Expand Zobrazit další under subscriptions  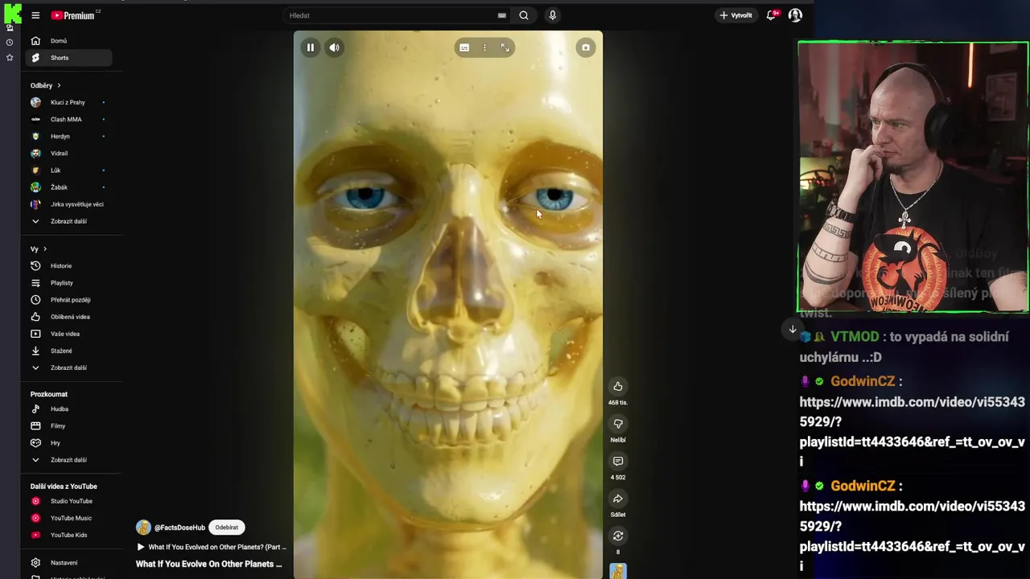[68, 221]
